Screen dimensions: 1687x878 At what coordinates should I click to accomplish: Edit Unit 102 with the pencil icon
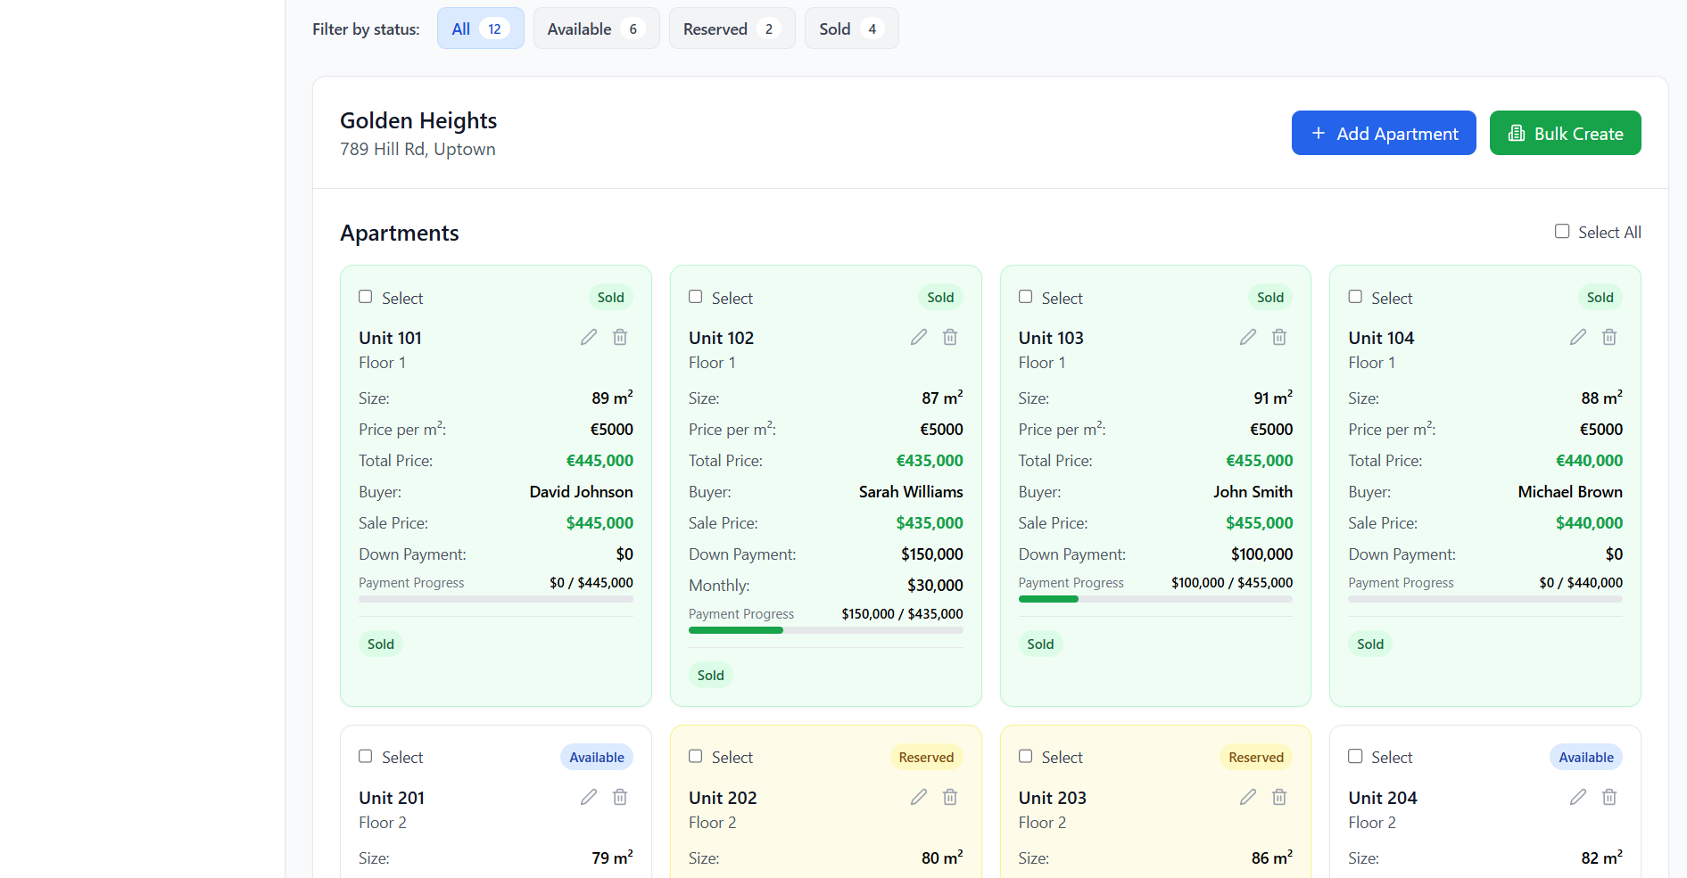pos(919,337)
